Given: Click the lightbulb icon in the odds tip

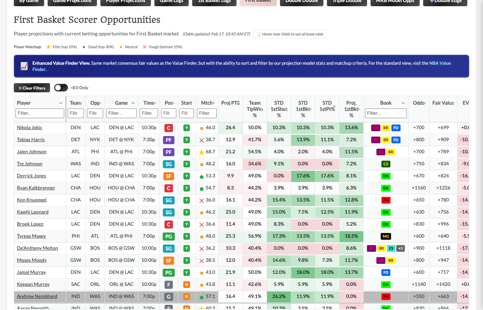Looking at the screenshot, I should coord(259,34).
